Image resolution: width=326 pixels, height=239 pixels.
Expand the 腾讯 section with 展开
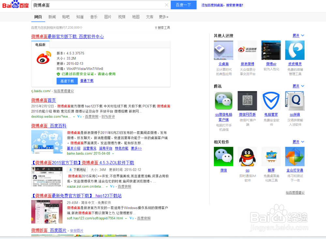pos(298,86)
